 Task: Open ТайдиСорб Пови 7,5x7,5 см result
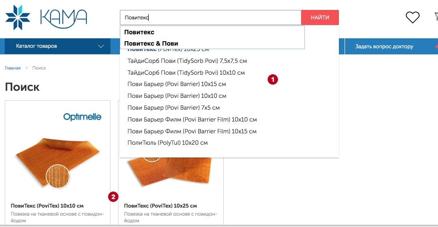click(187, 61)
